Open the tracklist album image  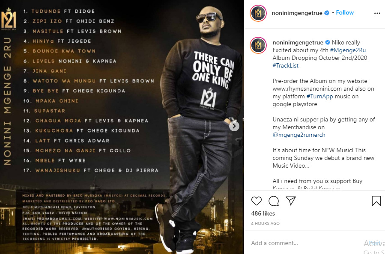pyautogui.click(x=122, y=127)
